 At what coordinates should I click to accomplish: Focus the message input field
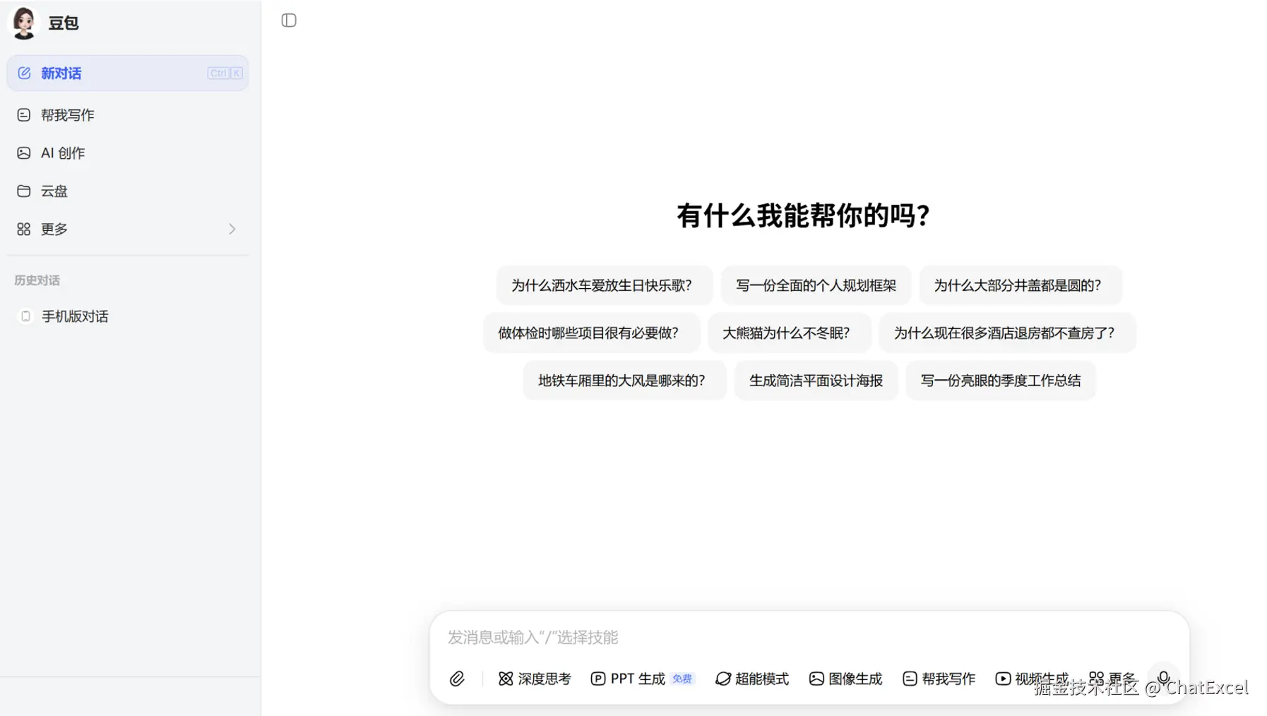809,637
